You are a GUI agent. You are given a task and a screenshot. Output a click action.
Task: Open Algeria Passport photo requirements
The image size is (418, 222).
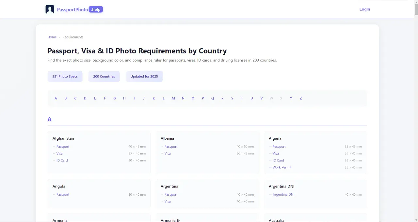(279, 147)
